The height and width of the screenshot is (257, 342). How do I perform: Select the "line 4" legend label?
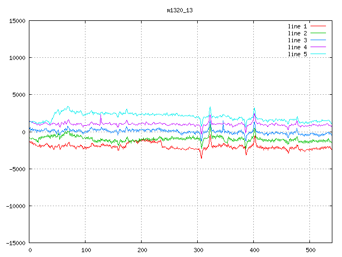(x=298, y=47)
